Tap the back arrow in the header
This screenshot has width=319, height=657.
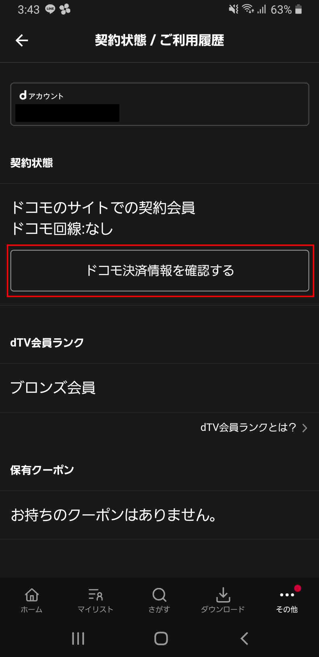point(22,40)
